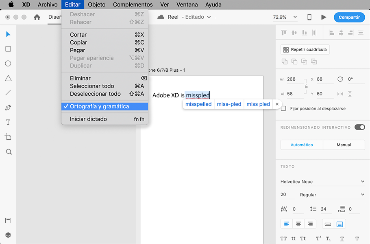Select the Ellipse tool

click(x=8, y=64)
